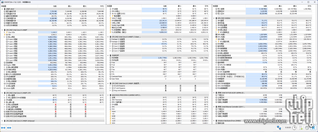The image size is (318, 132).
Task: Select the 3VCC voltage row
Action: click(159, 118)
